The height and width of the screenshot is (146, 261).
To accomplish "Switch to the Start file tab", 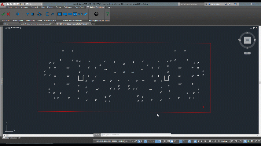I will click(x=6, y=24).
